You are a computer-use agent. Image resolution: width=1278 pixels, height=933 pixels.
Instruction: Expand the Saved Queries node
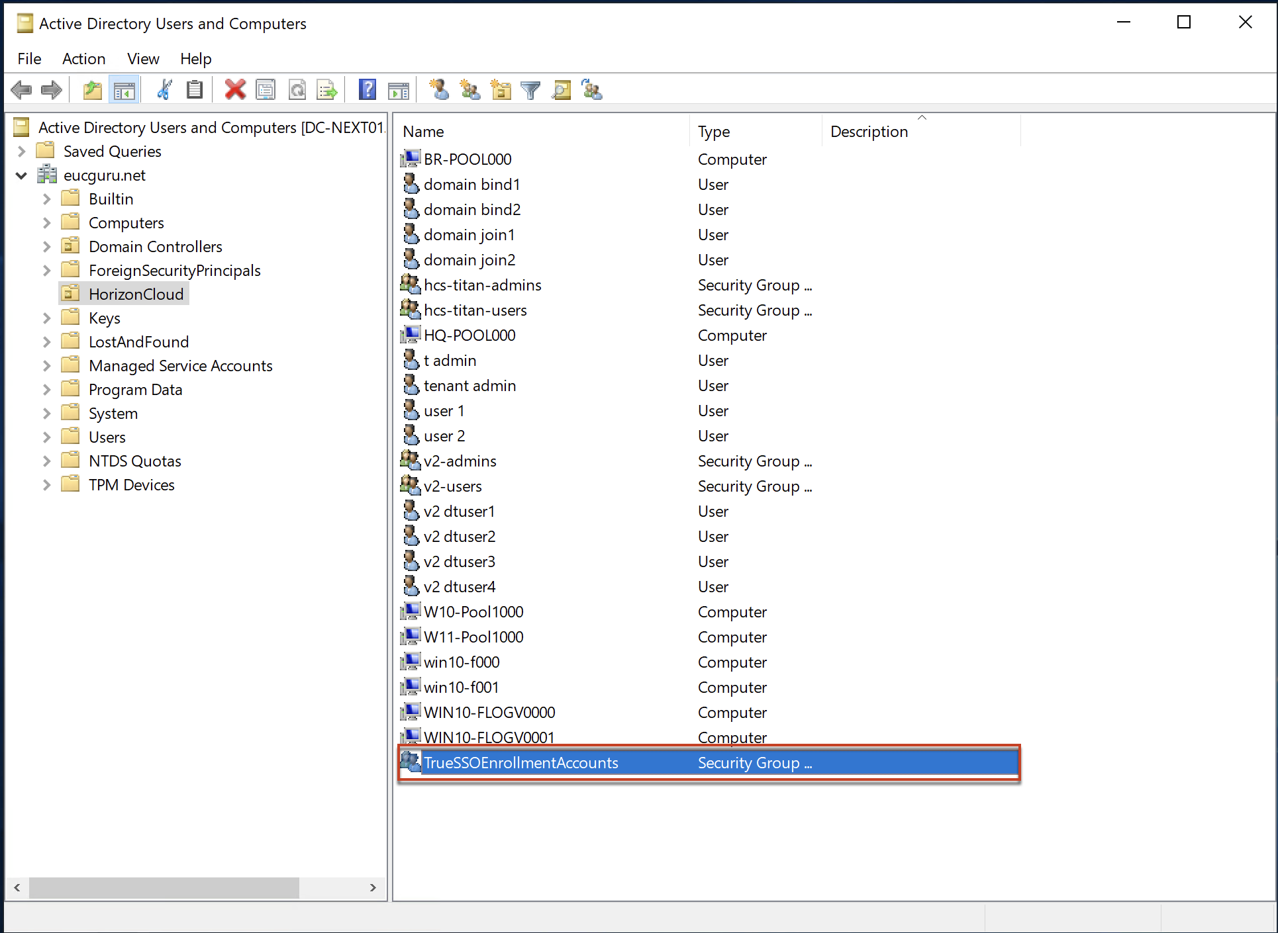(x=21, y=151)
